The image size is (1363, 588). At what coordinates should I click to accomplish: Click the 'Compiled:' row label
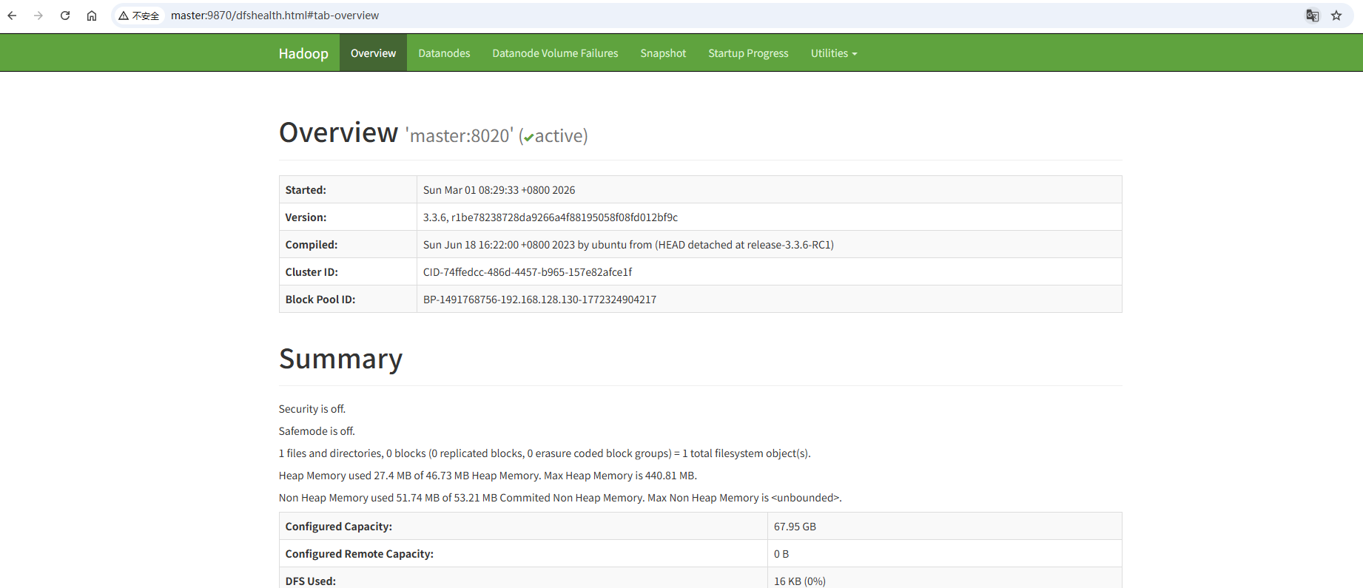(x=312, y=245)
